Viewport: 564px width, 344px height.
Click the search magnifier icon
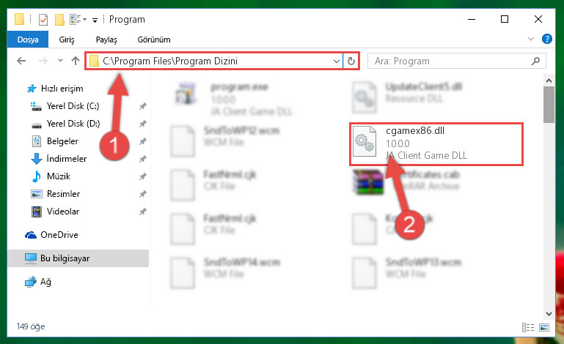535,61
